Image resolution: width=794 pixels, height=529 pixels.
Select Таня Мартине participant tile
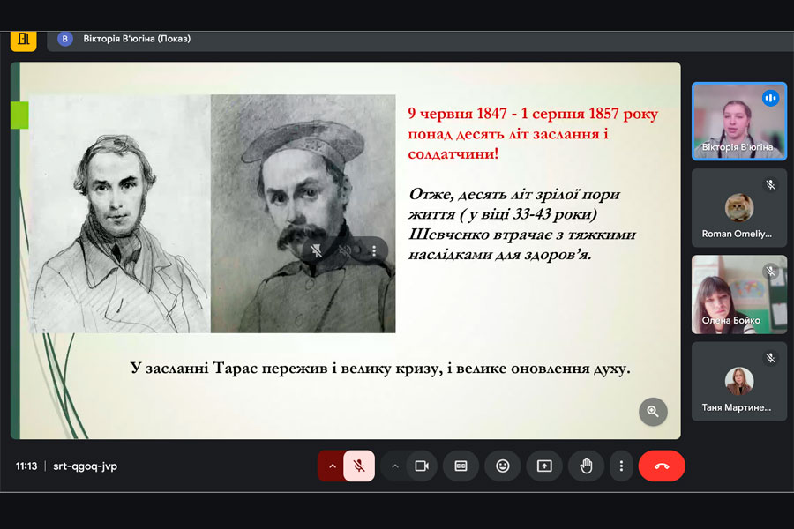(x=739, y=381)
